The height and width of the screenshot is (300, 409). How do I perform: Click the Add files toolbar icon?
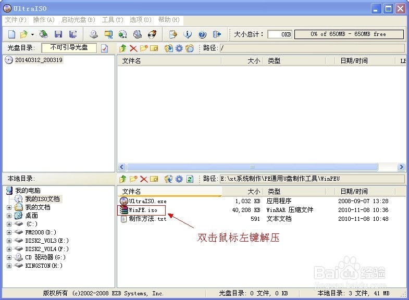tap(173, 34)
